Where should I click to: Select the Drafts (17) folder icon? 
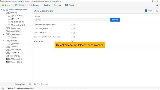pos(9,47)
